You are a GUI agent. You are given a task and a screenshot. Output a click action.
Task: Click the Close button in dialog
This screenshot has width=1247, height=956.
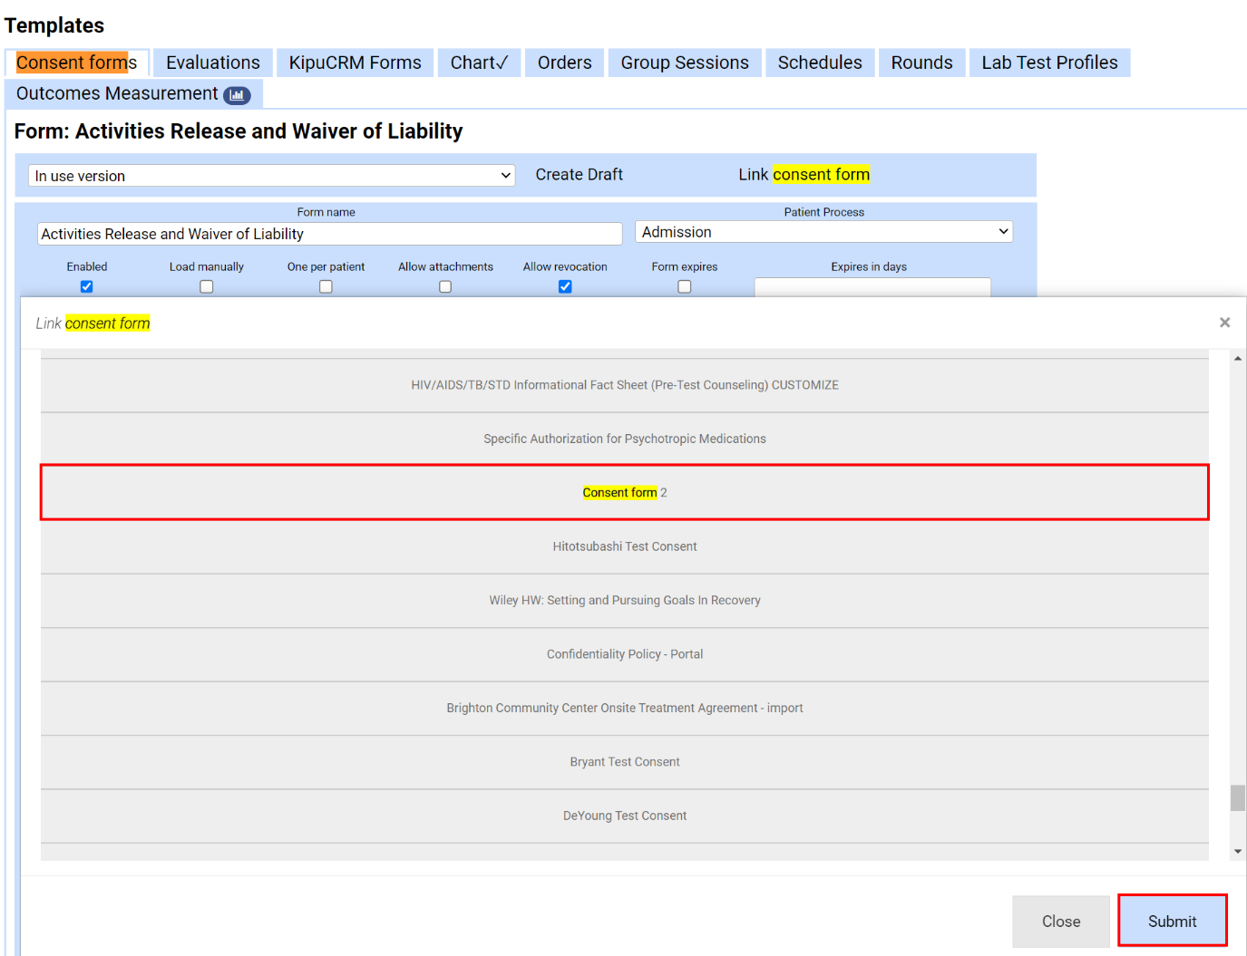(1060, 922)
